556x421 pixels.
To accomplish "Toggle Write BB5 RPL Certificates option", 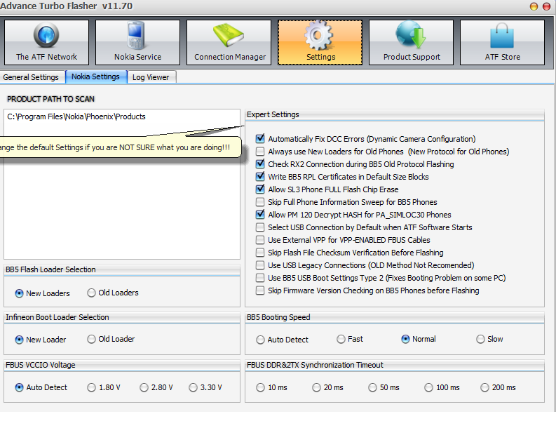I will 260,177.
